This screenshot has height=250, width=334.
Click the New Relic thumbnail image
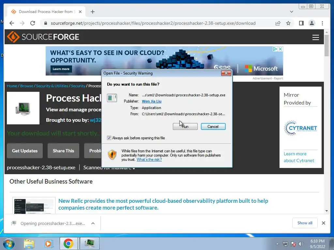coord(34,205)
